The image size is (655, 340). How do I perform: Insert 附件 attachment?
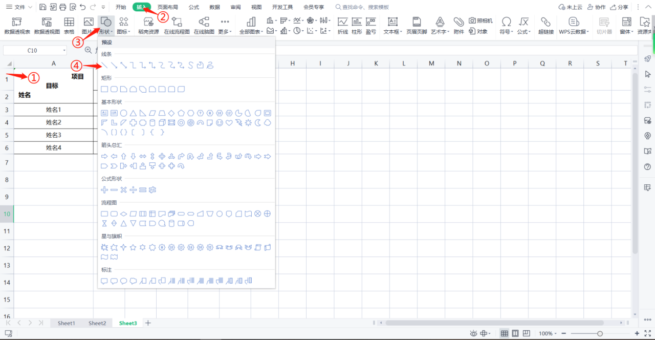pyautogui.click(x=459, y=26)
